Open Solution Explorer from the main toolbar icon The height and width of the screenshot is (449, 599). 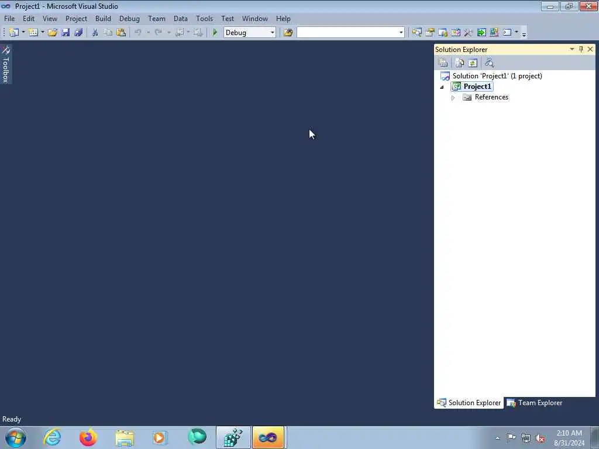pyautogui.click(x=416, y=33)
